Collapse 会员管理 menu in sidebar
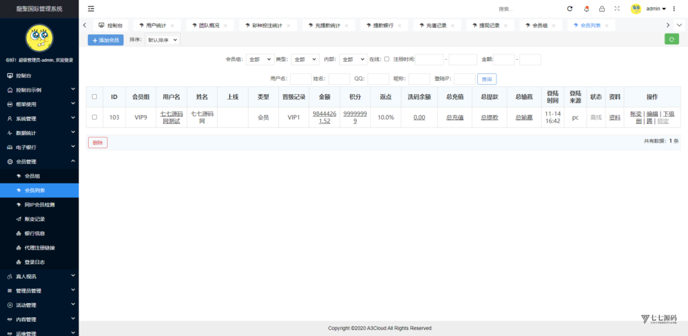The height and width of the screenshot is (336, 688). (x=40, y=161)
